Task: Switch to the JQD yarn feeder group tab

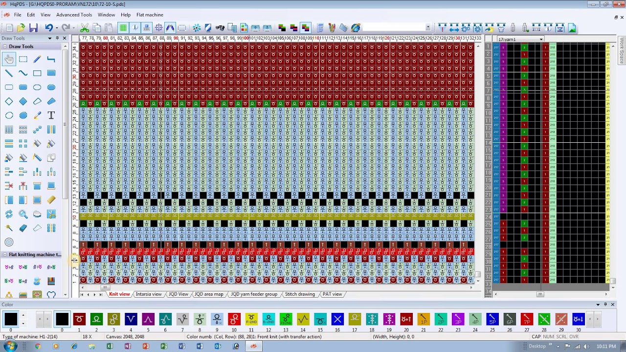Action: click(254, 294)
